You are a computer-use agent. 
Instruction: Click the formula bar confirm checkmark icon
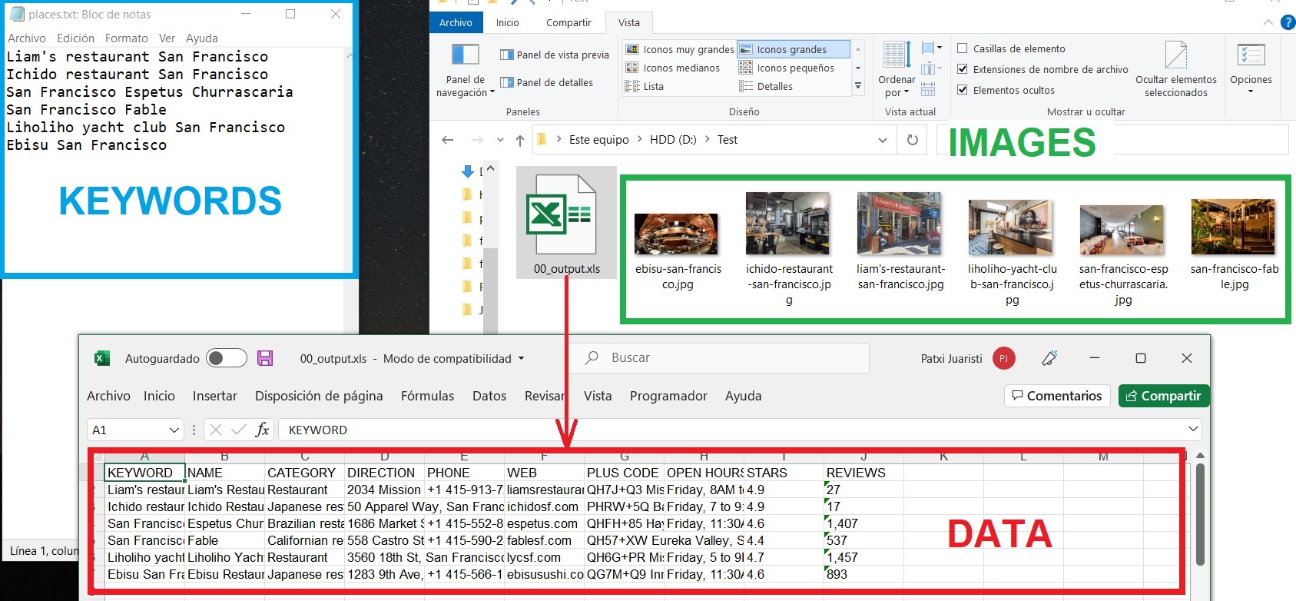(239, 430)
